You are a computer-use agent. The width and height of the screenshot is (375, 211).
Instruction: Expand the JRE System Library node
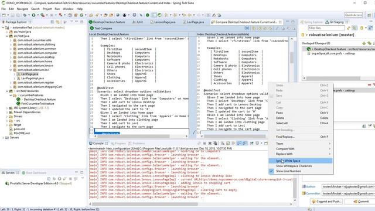tap(7, 108)
